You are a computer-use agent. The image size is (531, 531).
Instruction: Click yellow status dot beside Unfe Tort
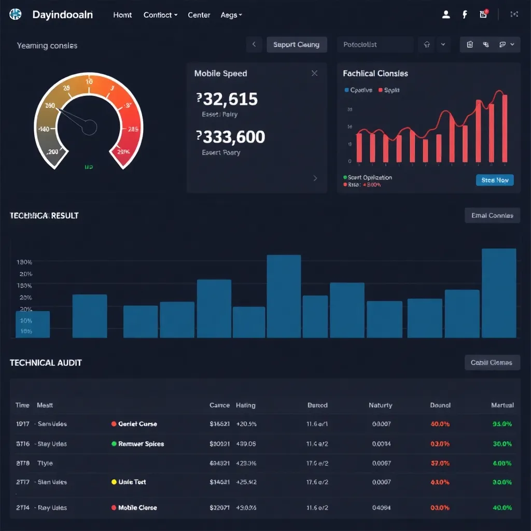(114, 482)
